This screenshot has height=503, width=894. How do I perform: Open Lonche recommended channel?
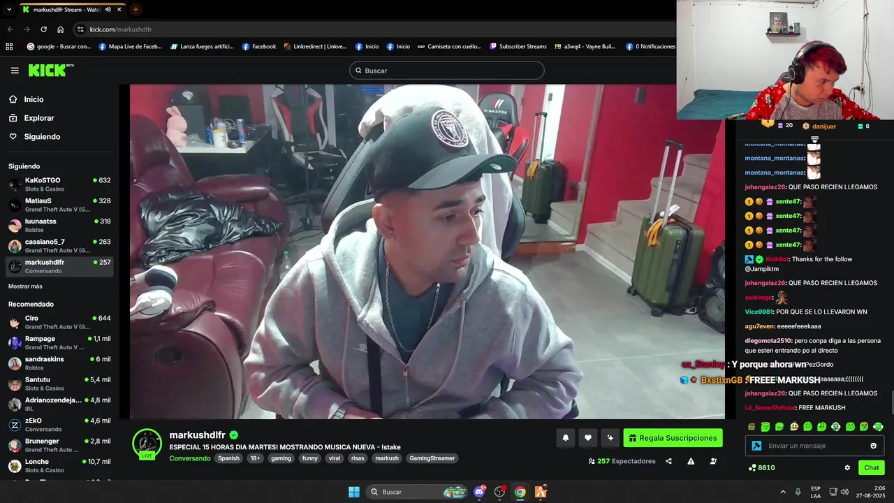tap(59, 465)
